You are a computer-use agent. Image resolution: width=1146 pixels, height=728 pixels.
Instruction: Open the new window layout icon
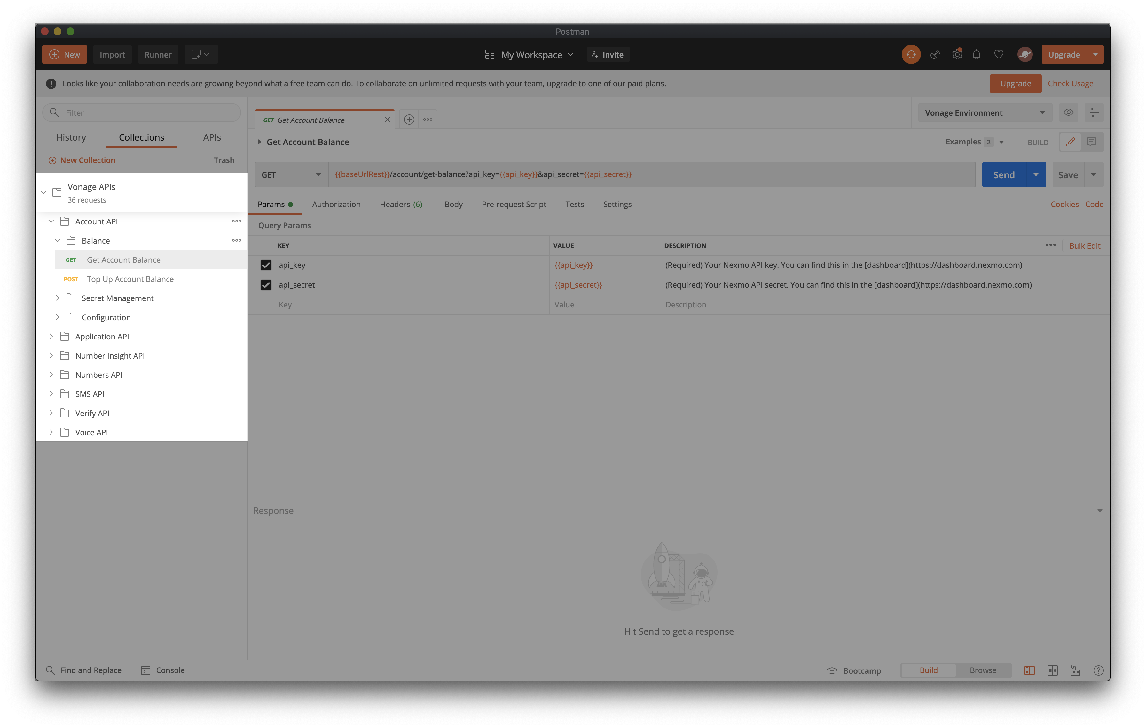[201, 54]
